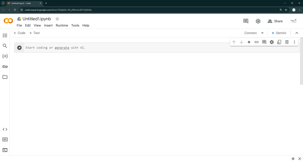This screenshot has height=162, width=303.
Task: Open the Variables inspector panel
Action: click(x=5, y=56)
